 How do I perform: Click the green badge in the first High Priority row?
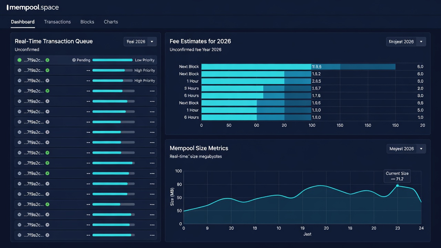point(48,70)
